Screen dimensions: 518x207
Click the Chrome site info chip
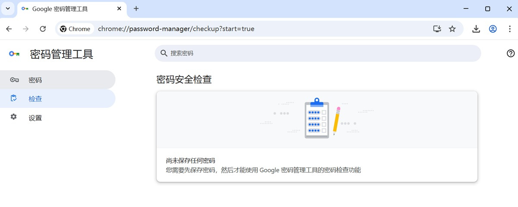click(75, 29)
